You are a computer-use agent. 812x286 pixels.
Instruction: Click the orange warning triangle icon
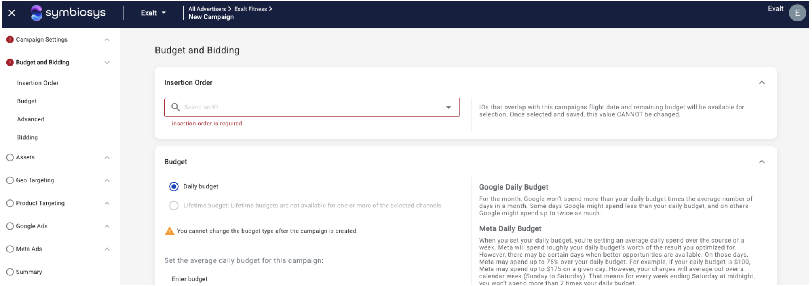coord(169,231)
